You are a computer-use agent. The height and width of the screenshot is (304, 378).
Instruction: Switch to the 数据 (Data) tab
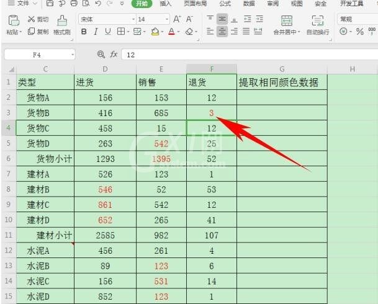(x=249, y=3)
